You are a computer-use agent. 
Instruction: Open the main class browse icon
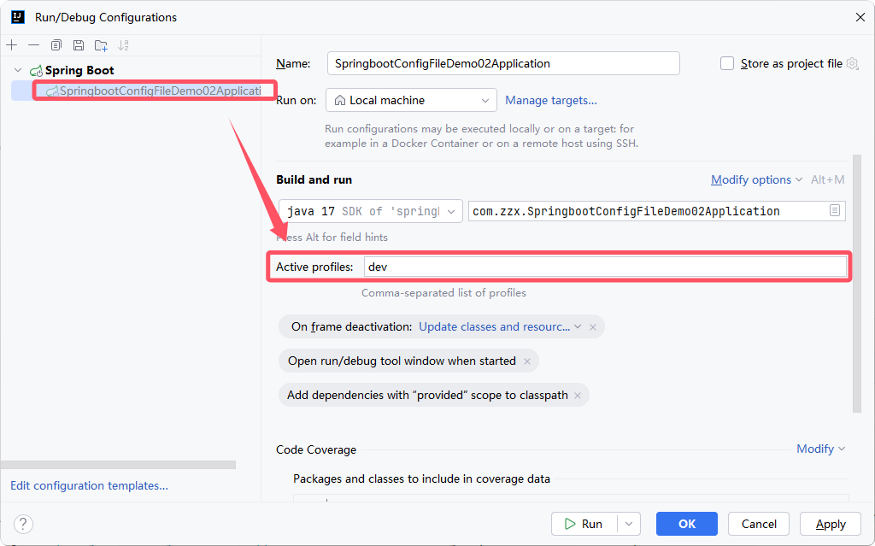tap(835, 210)
